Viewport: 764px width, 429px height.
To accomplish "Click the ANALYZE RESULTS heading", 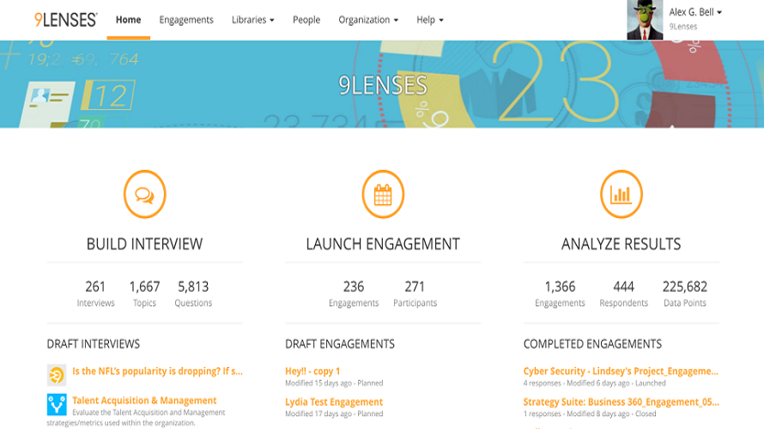I will [622, 244].
